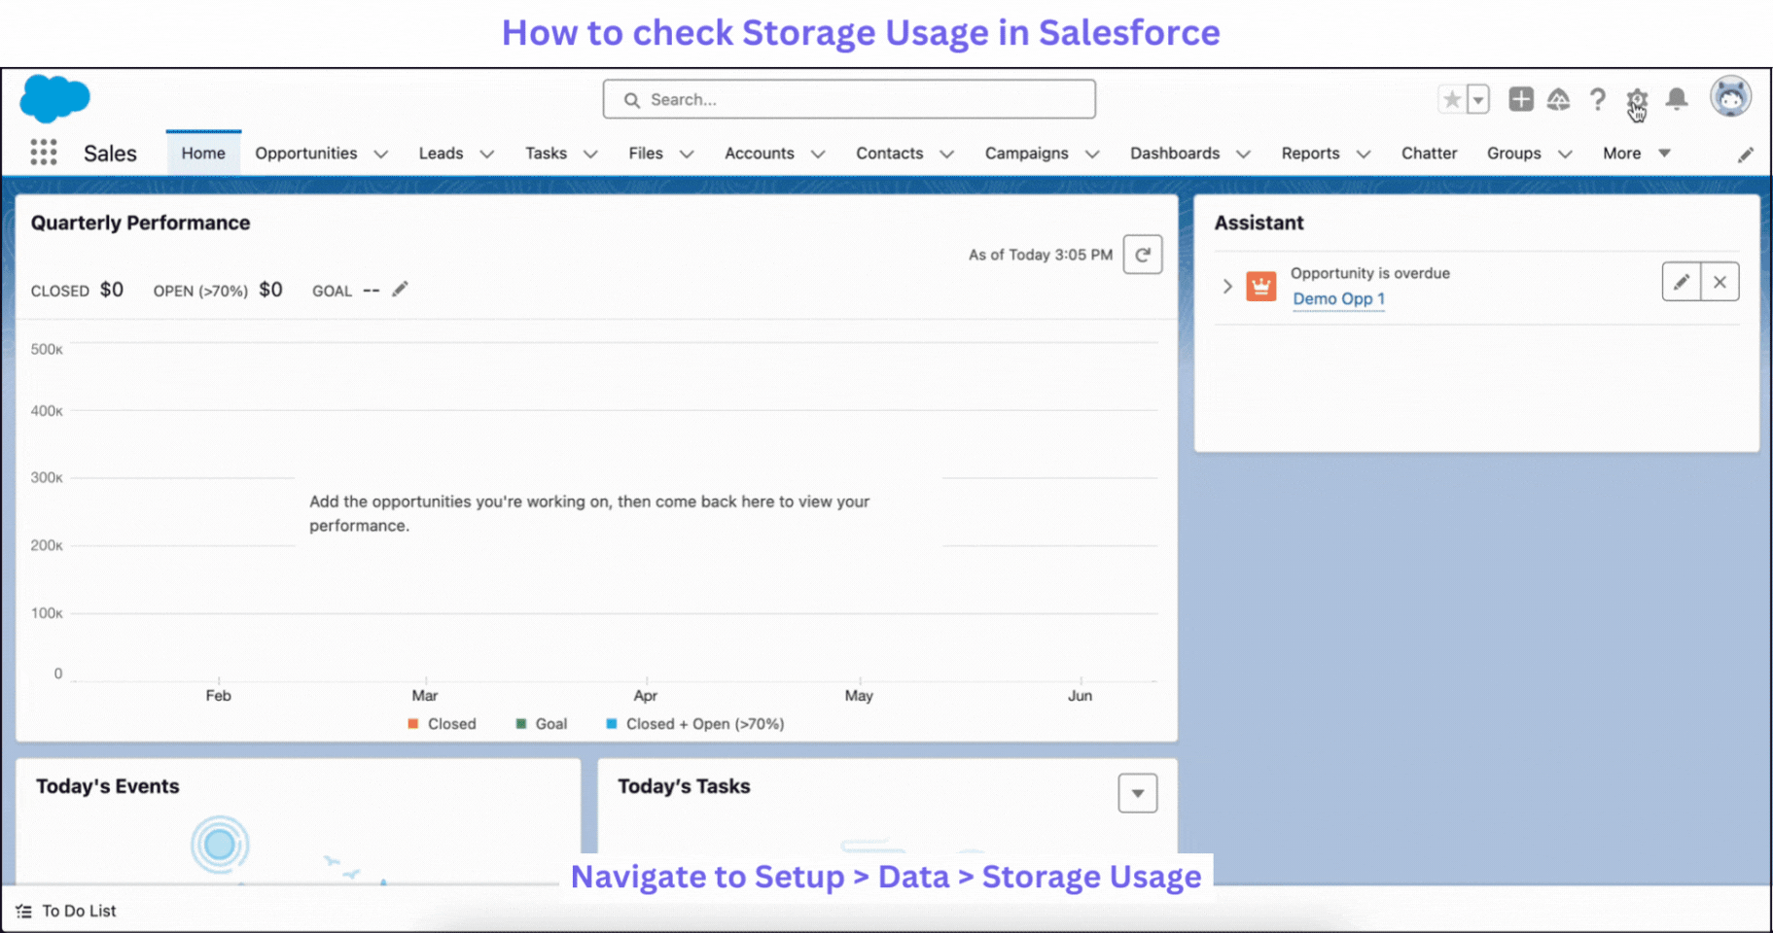Image resolution: width=1773 pixels, height=933 pixels.
Task: Open the Favorites list dropdown arrow
Action: click(x=1478, y=99)
